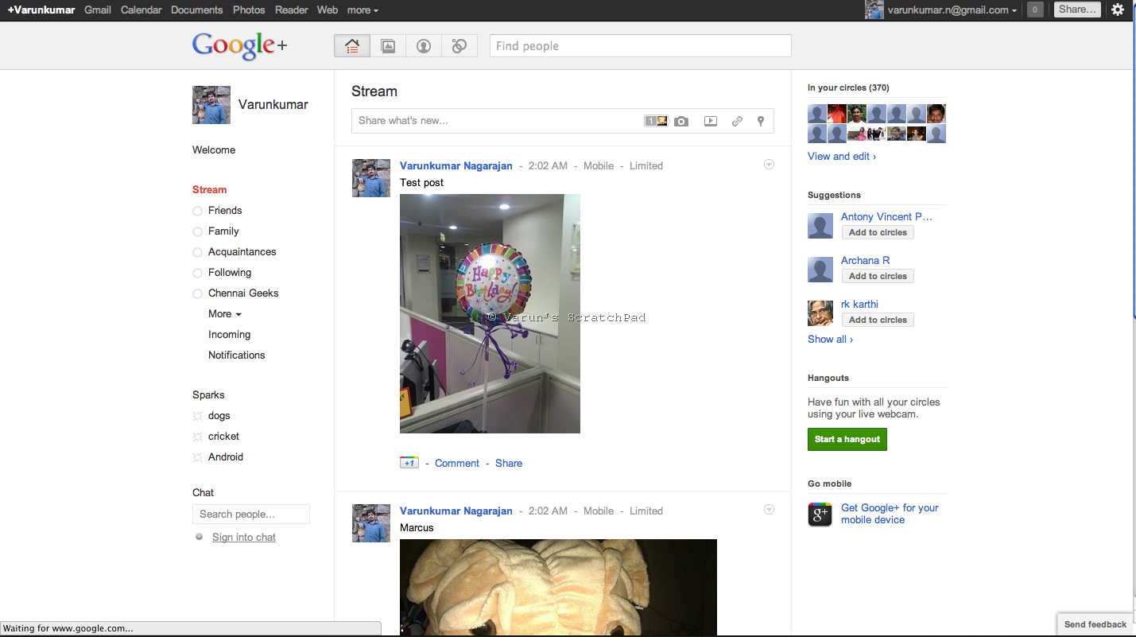Click Share link under Test post

(x=509, y=463)
